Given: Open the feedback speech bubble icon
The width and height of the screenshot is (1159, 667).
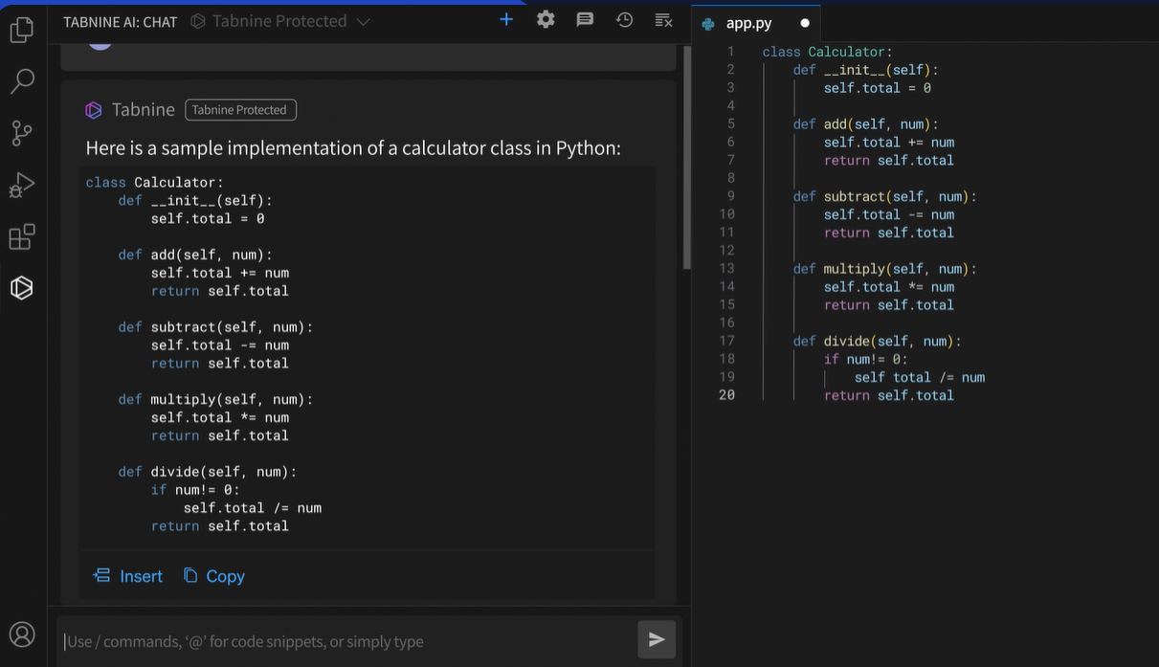Looking at the screenshot, I should click(585, 19).
